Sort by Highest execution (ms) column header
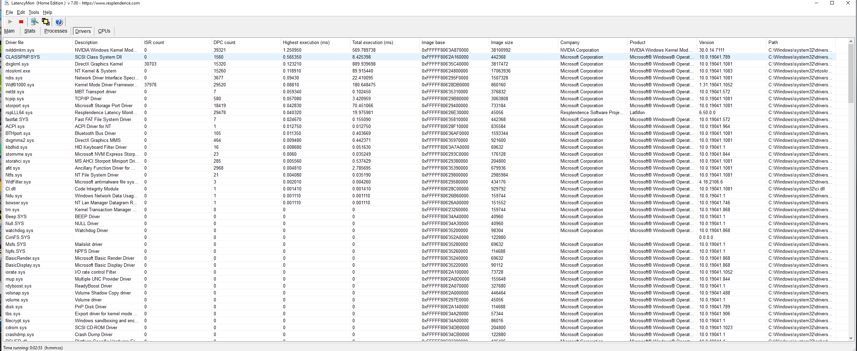 [315, 42]
